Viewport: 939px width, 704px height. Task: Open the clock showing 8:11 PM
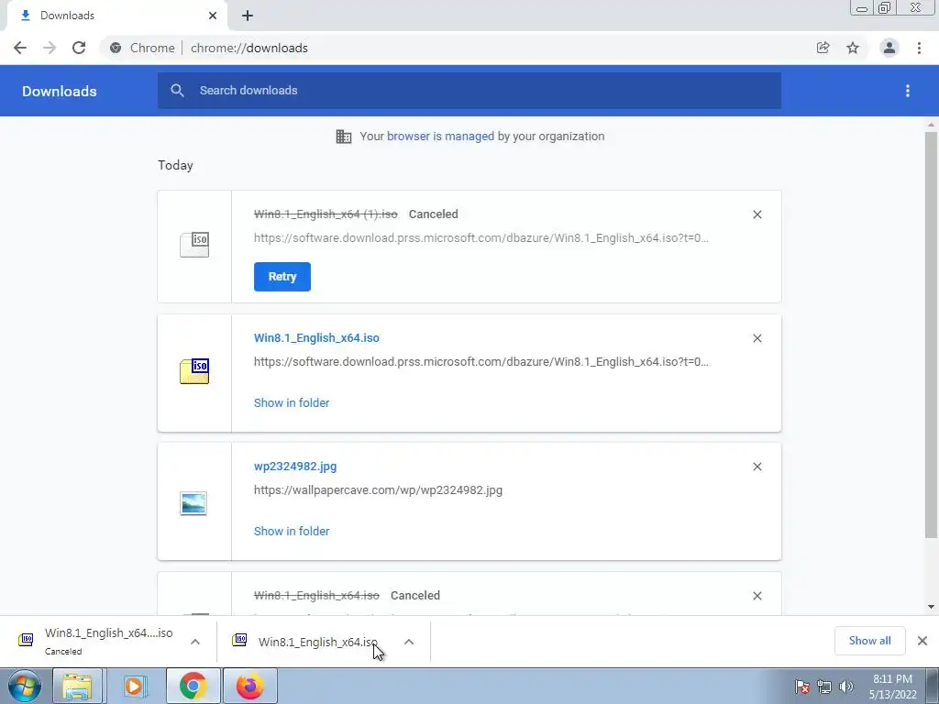click(892, 687)
